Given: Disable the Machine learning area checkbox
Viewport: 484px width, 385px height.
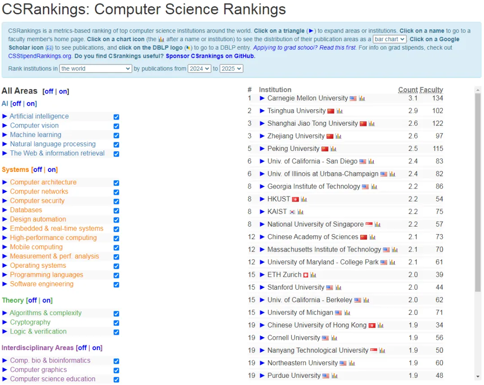Looking at the screenshot, I should [117, 135].
